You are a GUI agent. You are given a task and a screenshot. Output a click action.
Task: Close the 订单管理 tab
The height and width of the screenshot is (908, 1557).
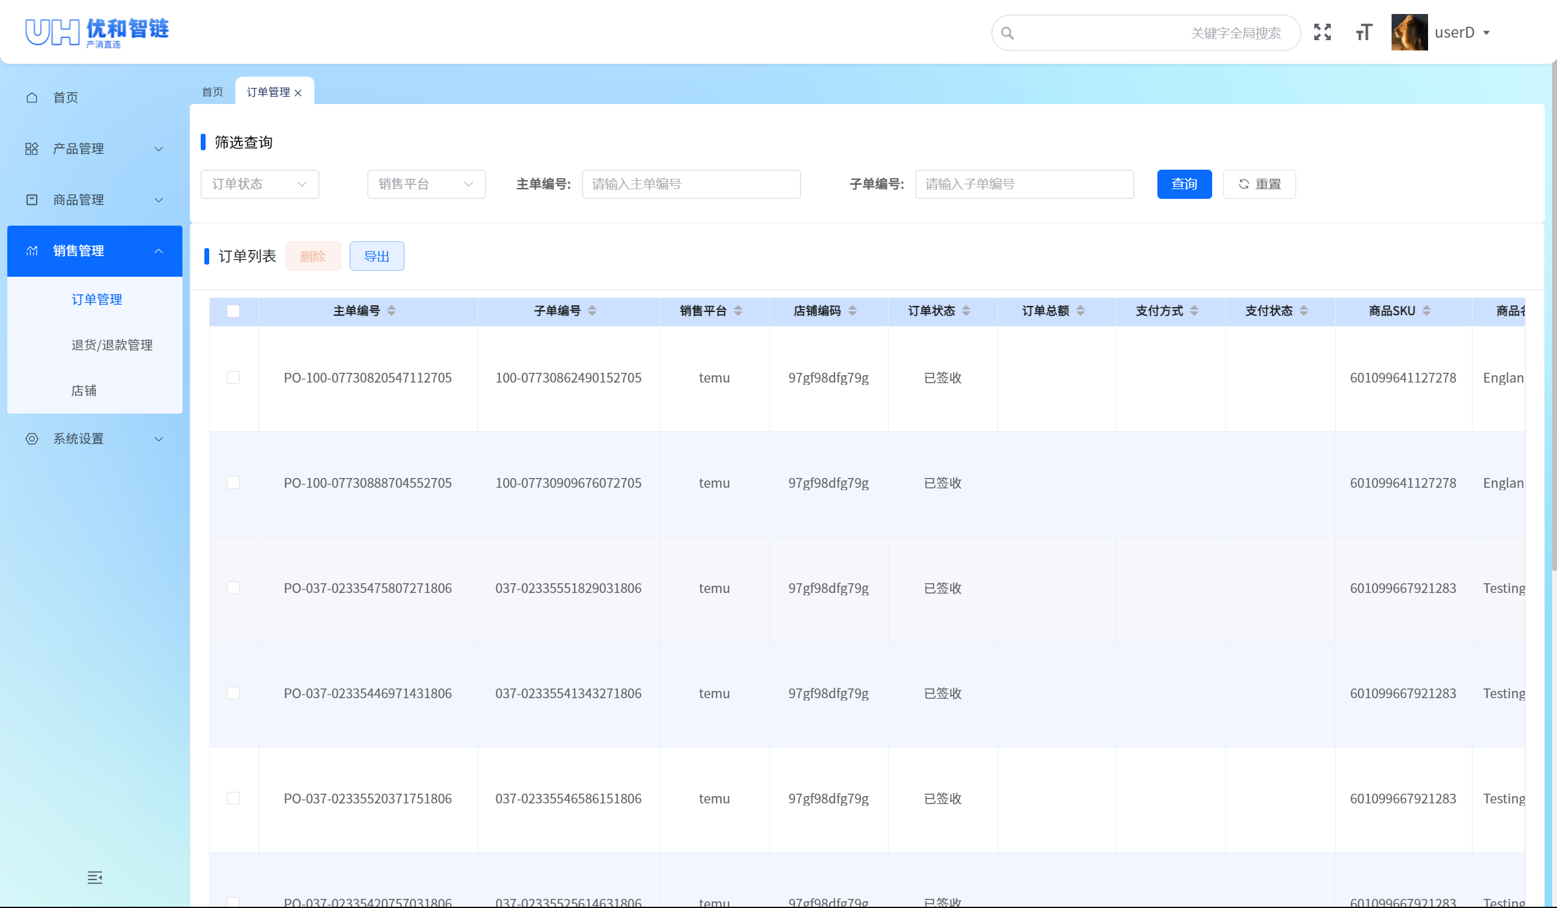299,93
